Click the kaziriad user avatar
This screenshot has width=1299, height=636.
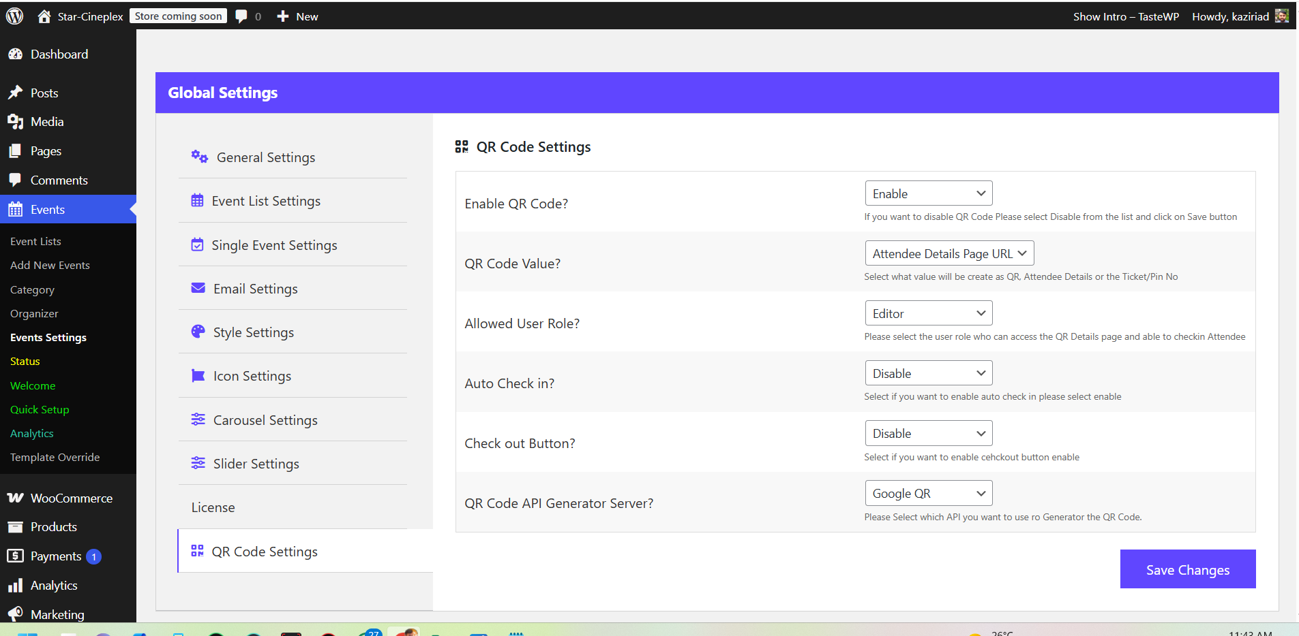click(1282, 16)
